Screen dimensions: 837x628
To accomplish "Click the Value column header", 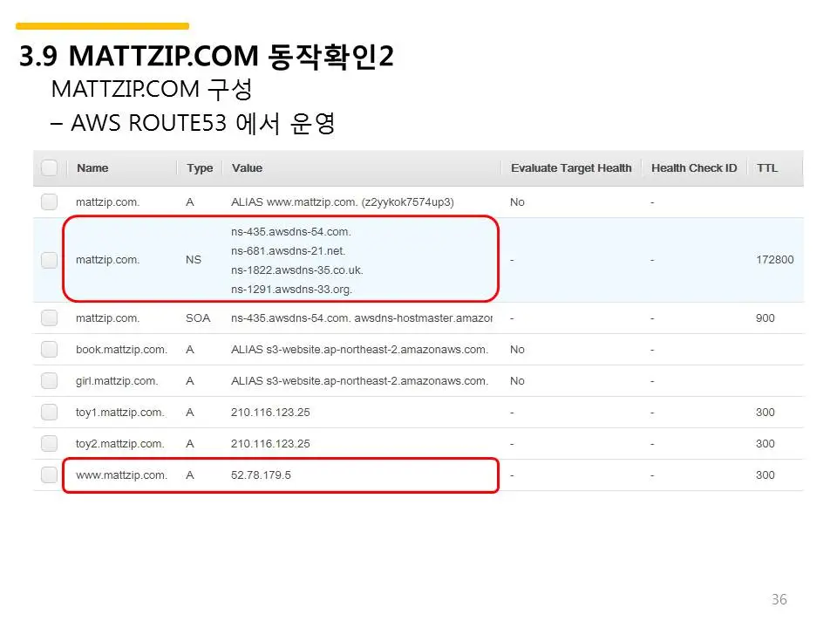I will (x=247, y=168).
